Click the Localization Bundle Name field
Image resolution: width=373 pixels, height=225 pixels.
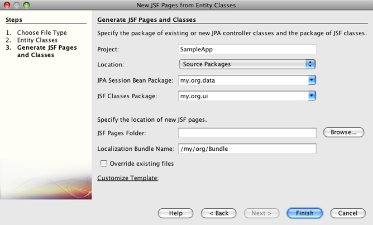click(247, 149)
